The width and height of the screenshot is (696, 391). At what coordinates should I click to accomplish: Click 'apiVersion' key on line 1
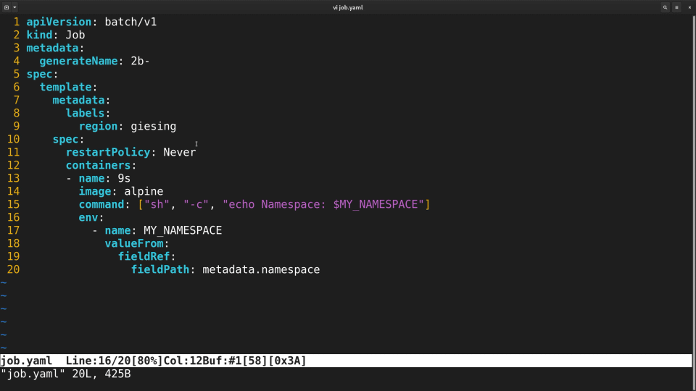click(59, 22)
